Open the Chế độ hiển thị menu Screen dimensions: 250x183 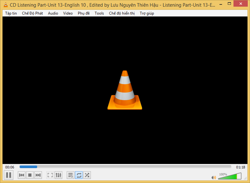pos(122,13)
